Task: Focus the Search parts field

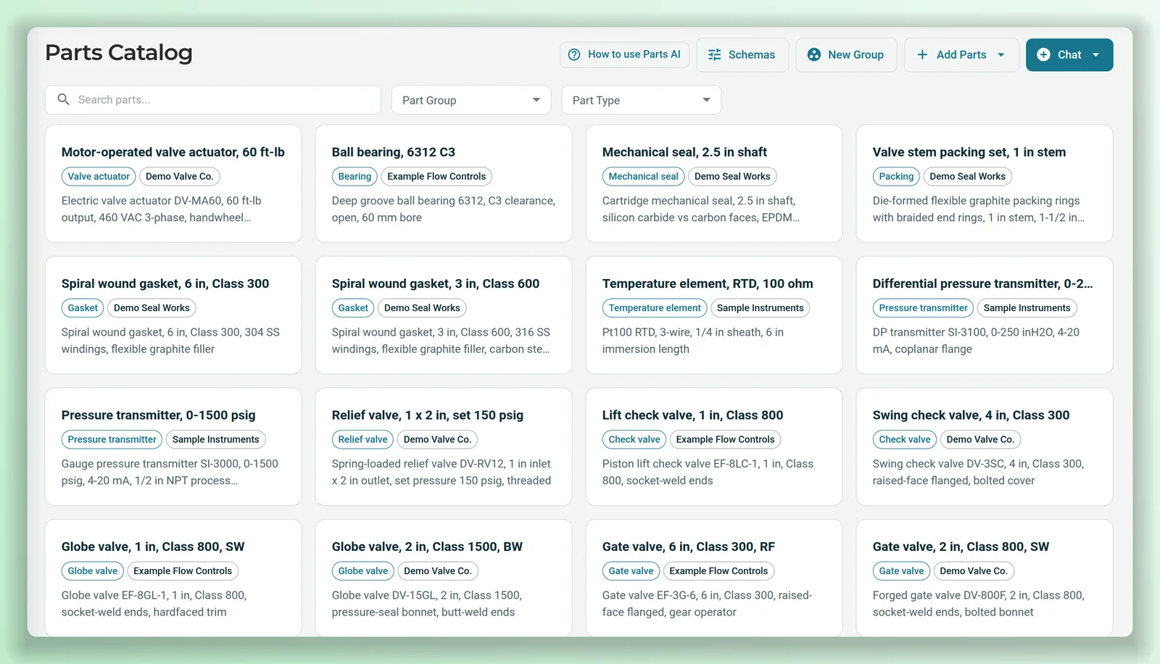Action: [213, 100]
